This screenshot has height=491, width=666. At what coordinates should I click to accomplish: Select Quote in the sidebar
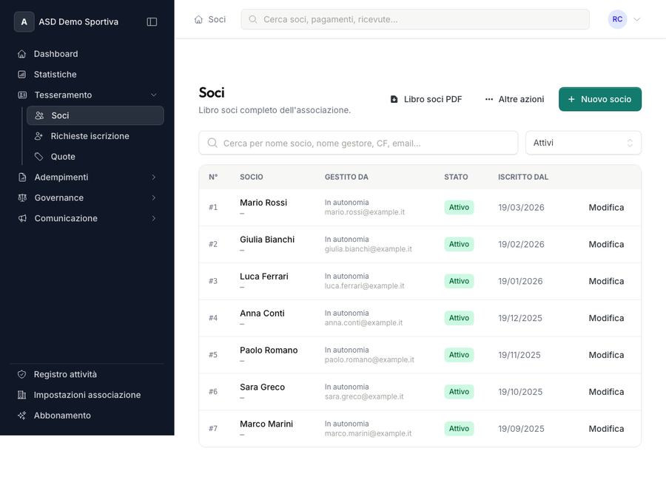click(x=63, y=157)
